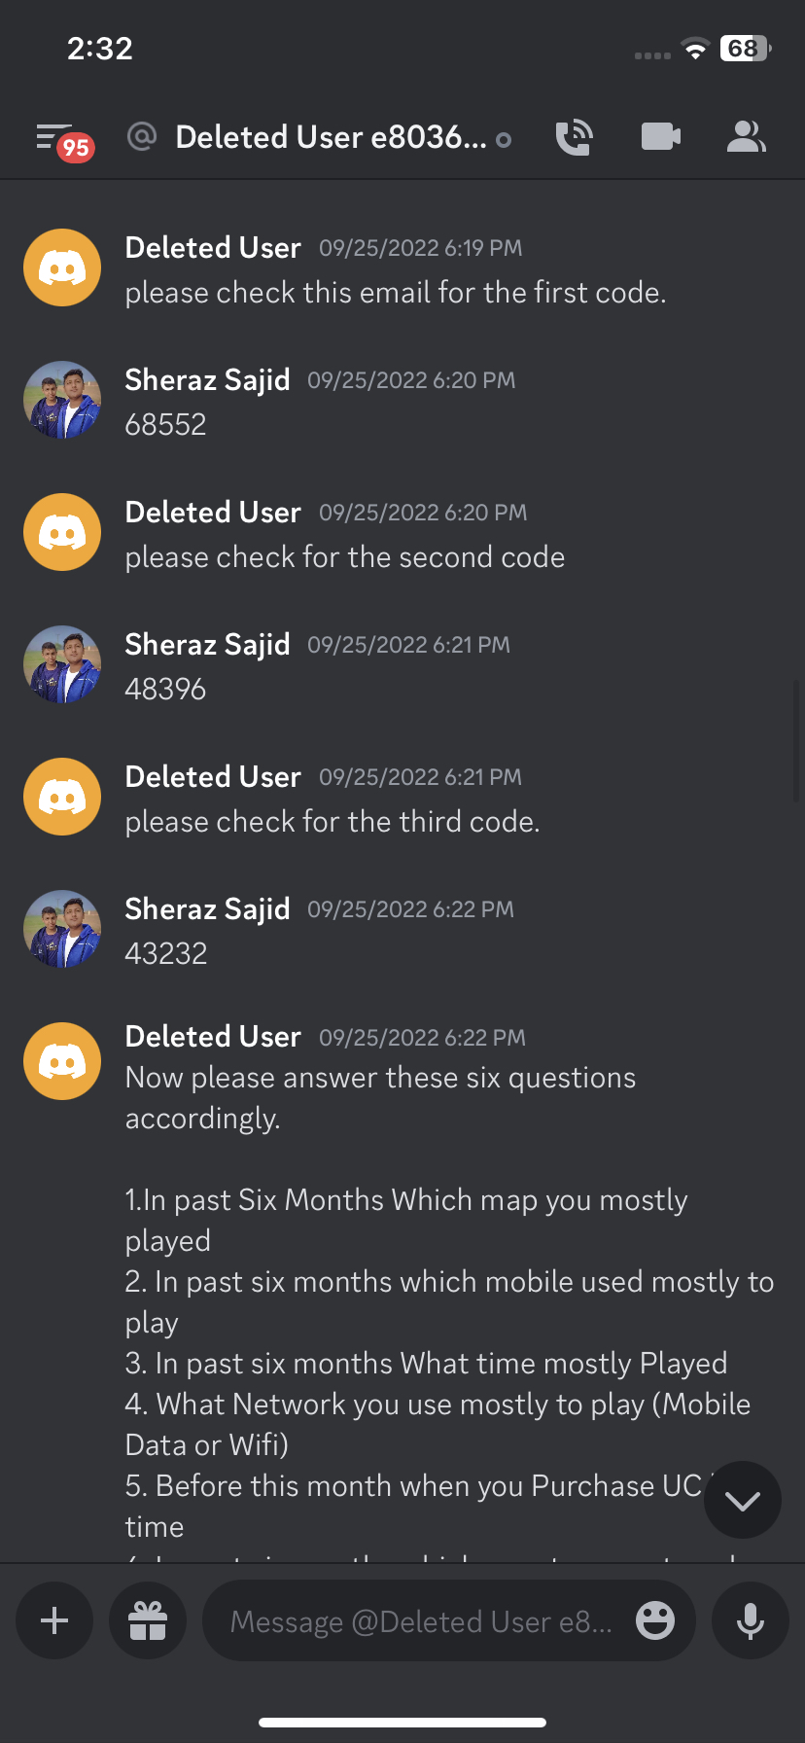Open the channel list hamburger menu

60,138
